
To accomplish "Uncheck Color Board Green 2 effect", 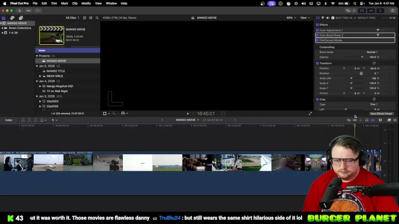I will pos(317,35).
